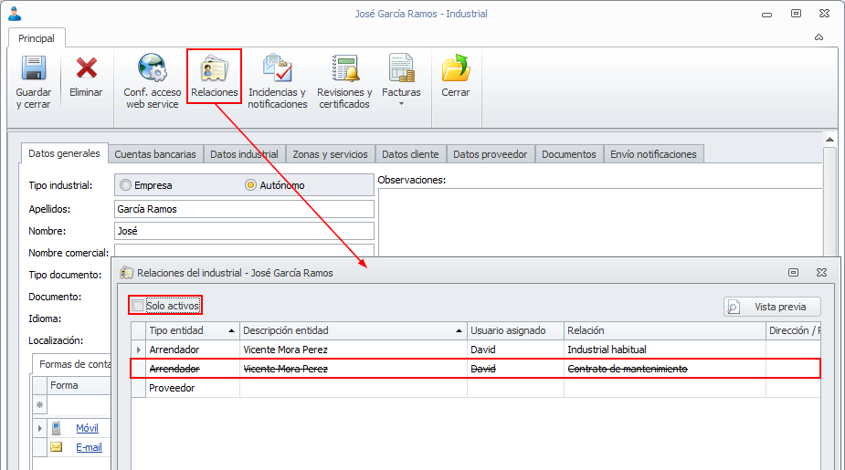Open the Datos industrial tab
The height and width of the screenshot is (470, 845).
coord(244,154)
